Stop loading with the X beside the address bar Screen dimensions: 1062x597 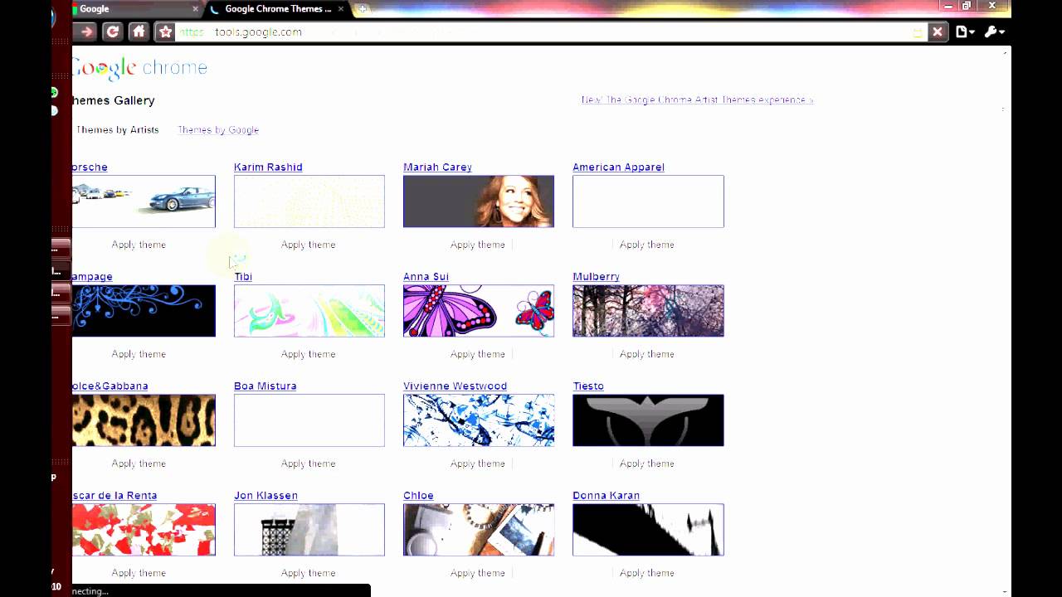tap(938, 32)
